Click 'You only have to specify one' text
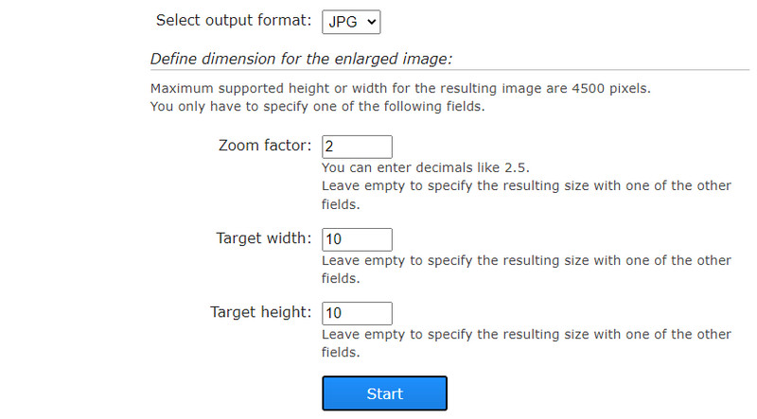Image resolution: width=757 pixels, height=419 pixels. [317, 106]
